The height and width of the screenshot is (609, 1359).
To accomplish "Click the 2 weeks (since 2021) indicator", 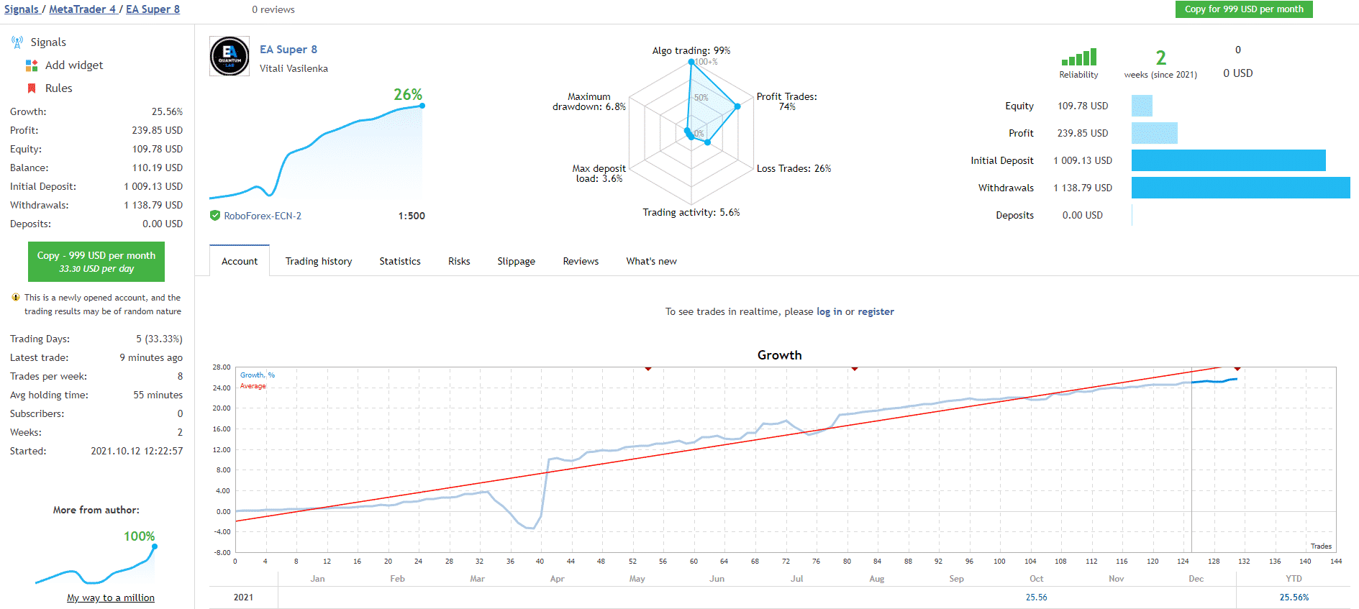I will click(1160, 63).
